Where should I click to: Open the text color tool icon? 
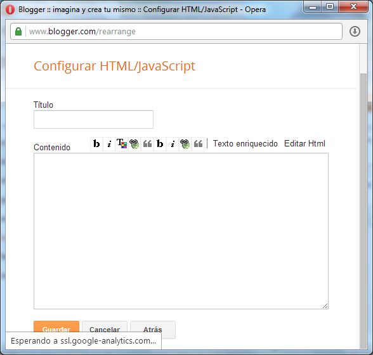tap(122, 144)
